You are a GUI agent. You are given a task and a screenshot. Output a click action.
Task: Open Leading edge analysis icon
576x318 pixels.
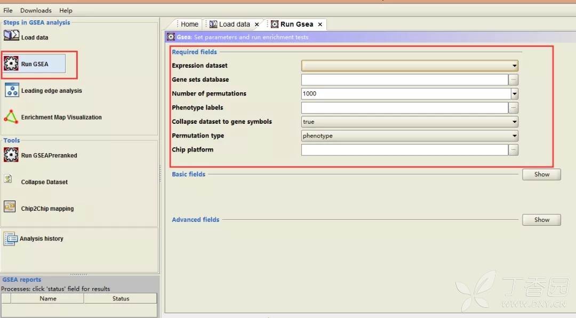pyautogui.click(x=12, y=90)
